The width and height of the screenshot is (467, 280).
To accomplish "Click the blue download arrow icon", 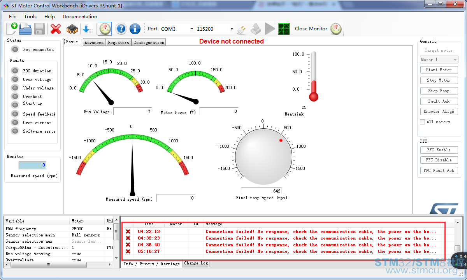I will [x=88, y=29].
